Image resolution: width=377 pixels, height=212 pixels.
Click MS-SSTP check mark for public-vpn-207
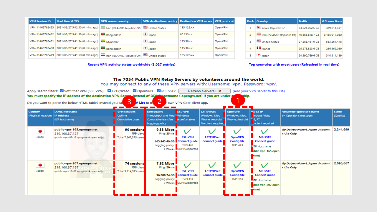[x=265, y=165]
